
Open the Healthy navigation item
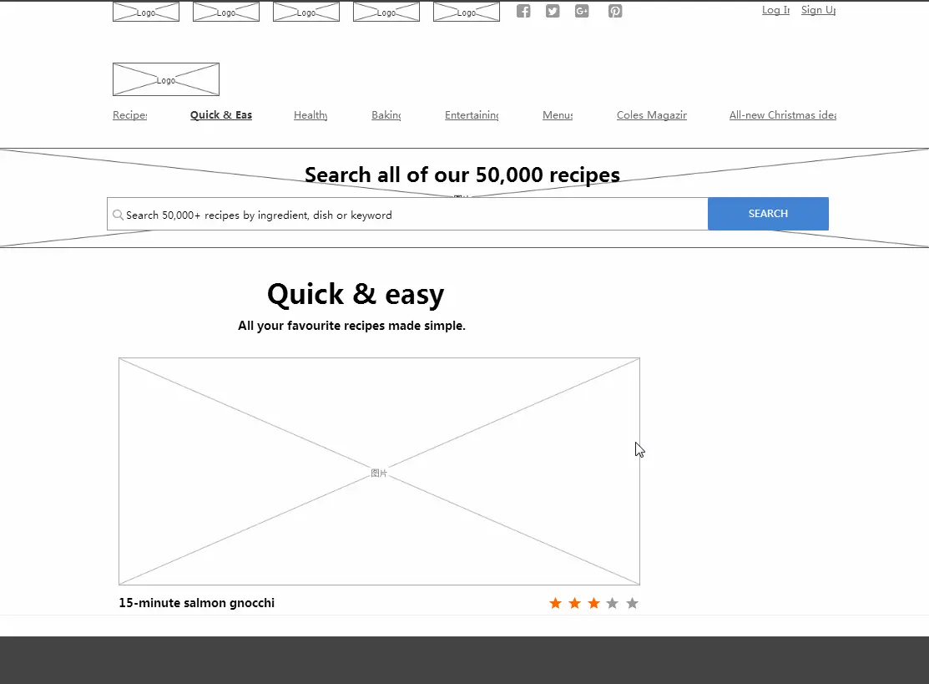click(311, 115)
